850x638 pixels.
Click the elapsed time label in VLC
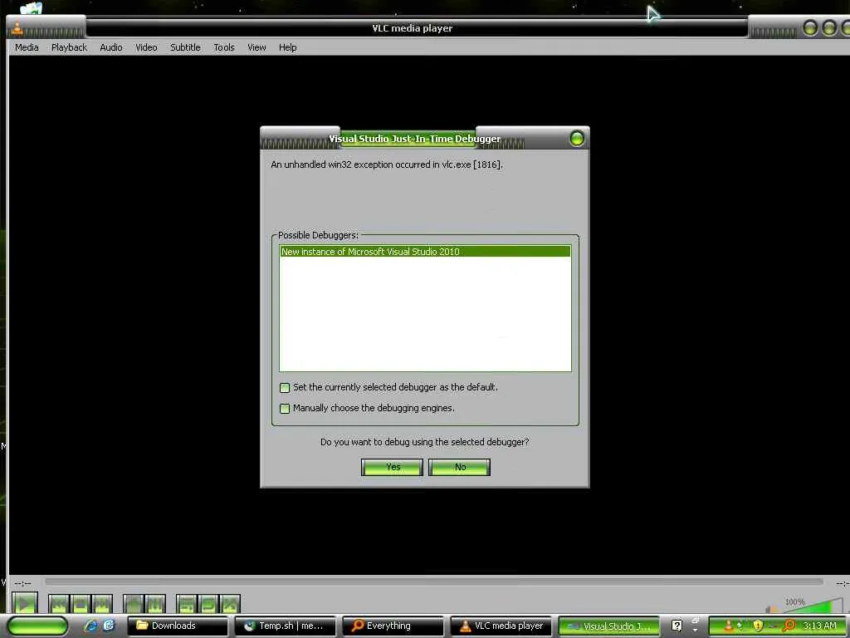point(22,583)
